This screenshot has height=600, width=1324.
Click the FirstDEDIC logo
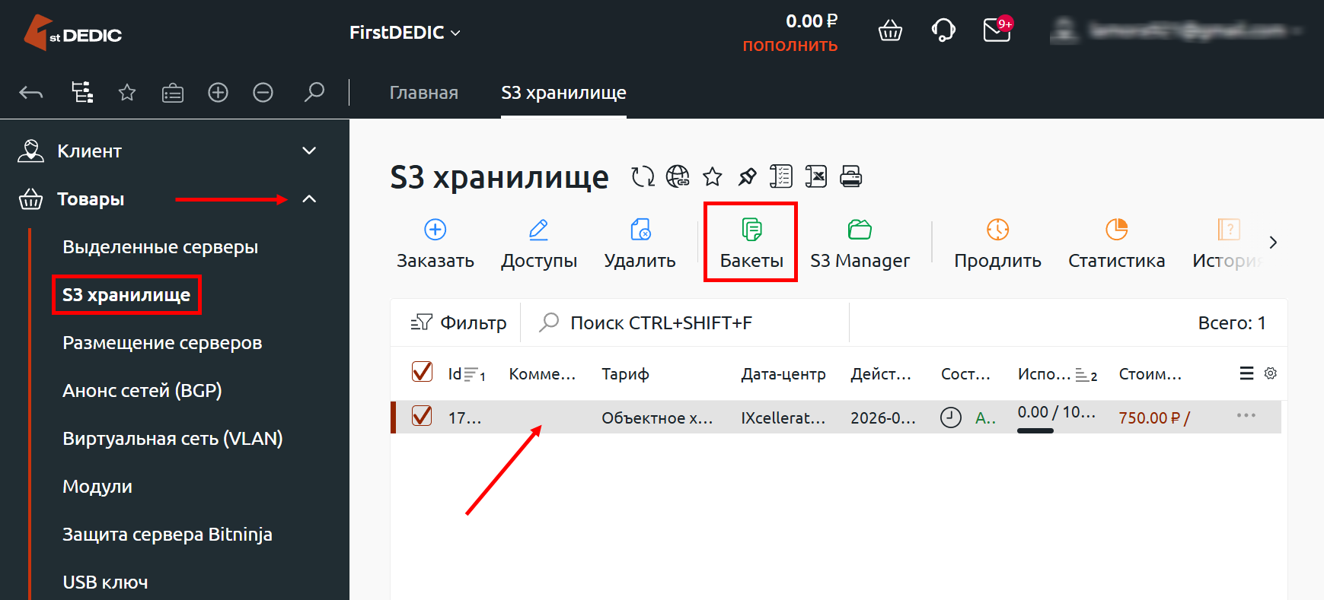click(x=73, y=33)
